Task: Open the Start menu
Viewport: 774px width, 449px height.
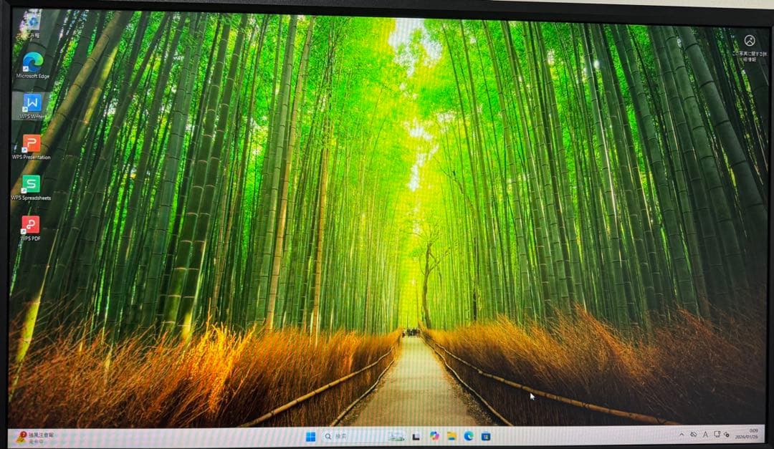Action: point(312,435)
